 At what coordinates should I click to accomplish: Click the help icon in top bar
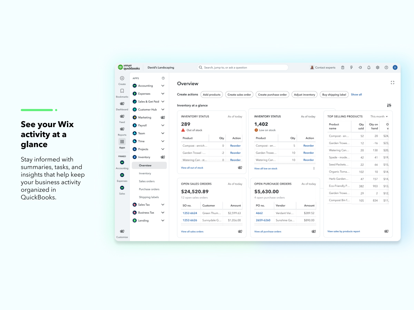click(x=386, y=68)
